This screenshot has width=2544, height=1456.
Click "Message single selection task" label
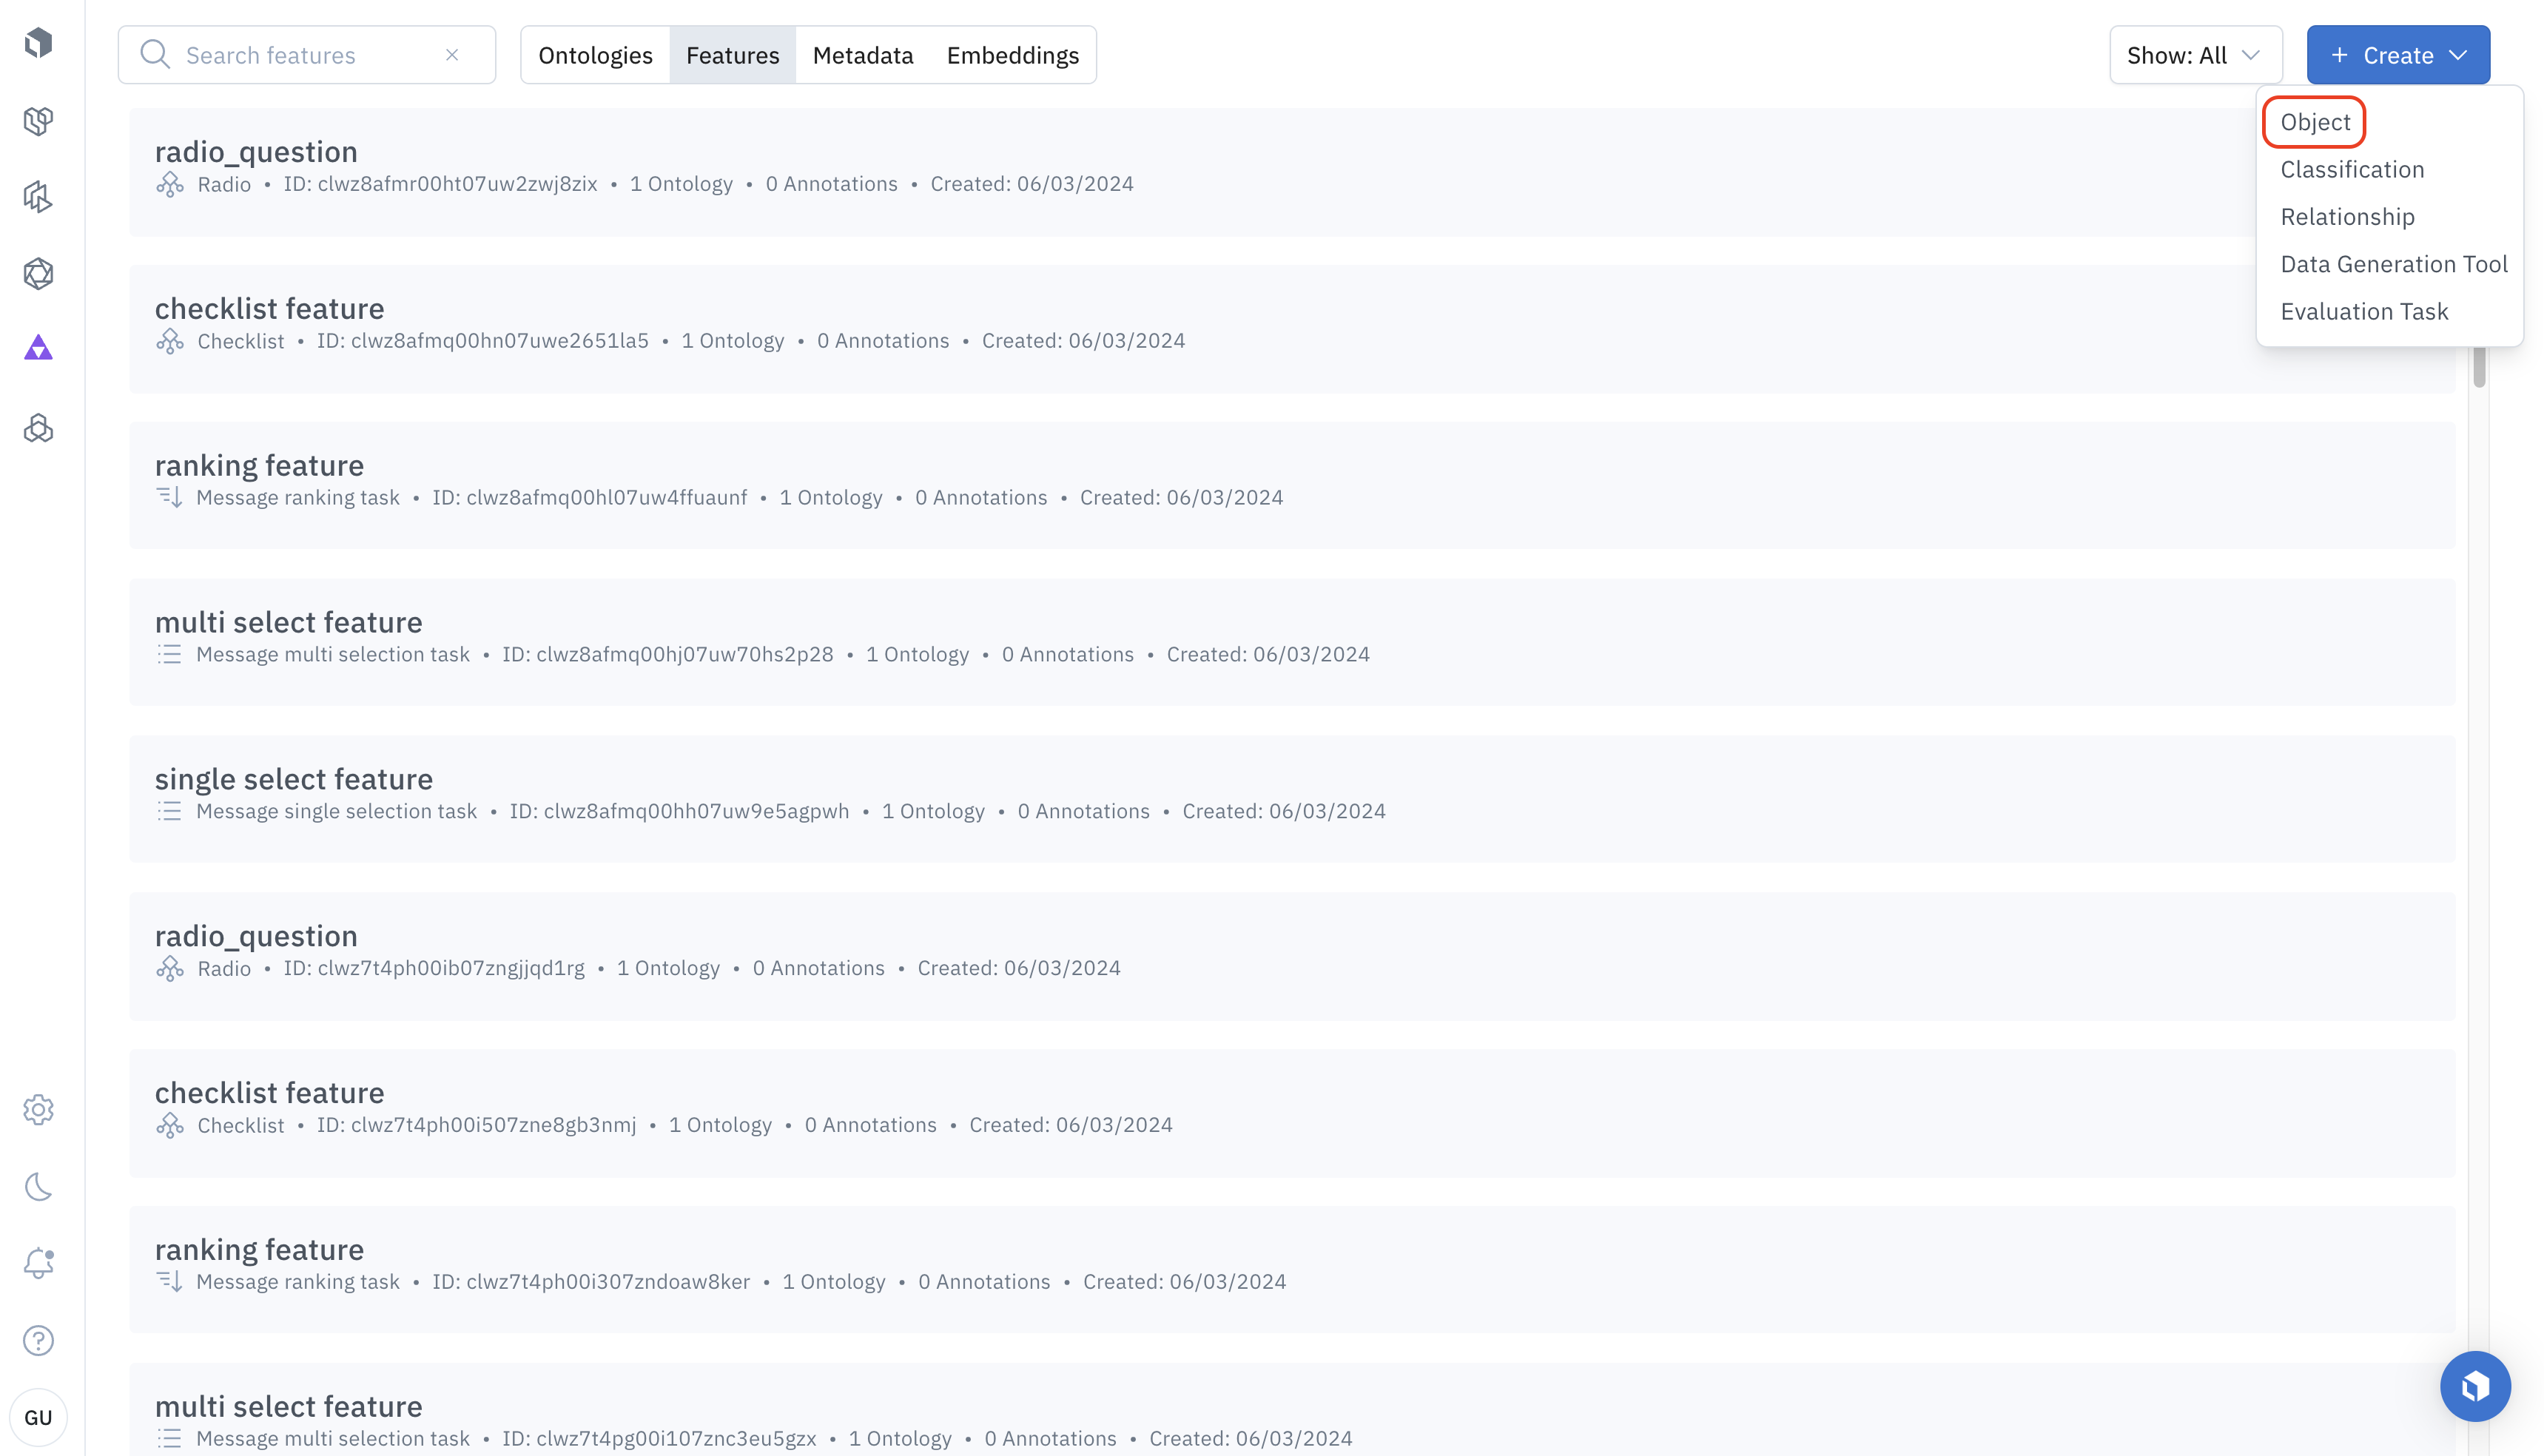tap(336, 811)
